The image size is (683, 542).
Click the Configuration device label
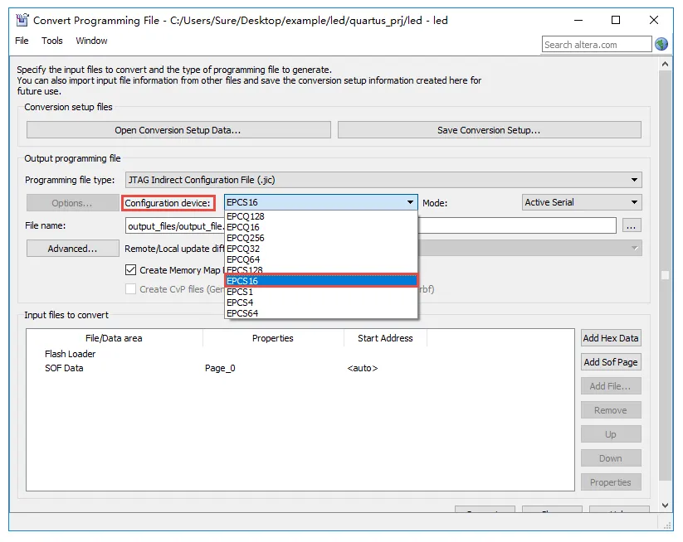coord(168,203)
